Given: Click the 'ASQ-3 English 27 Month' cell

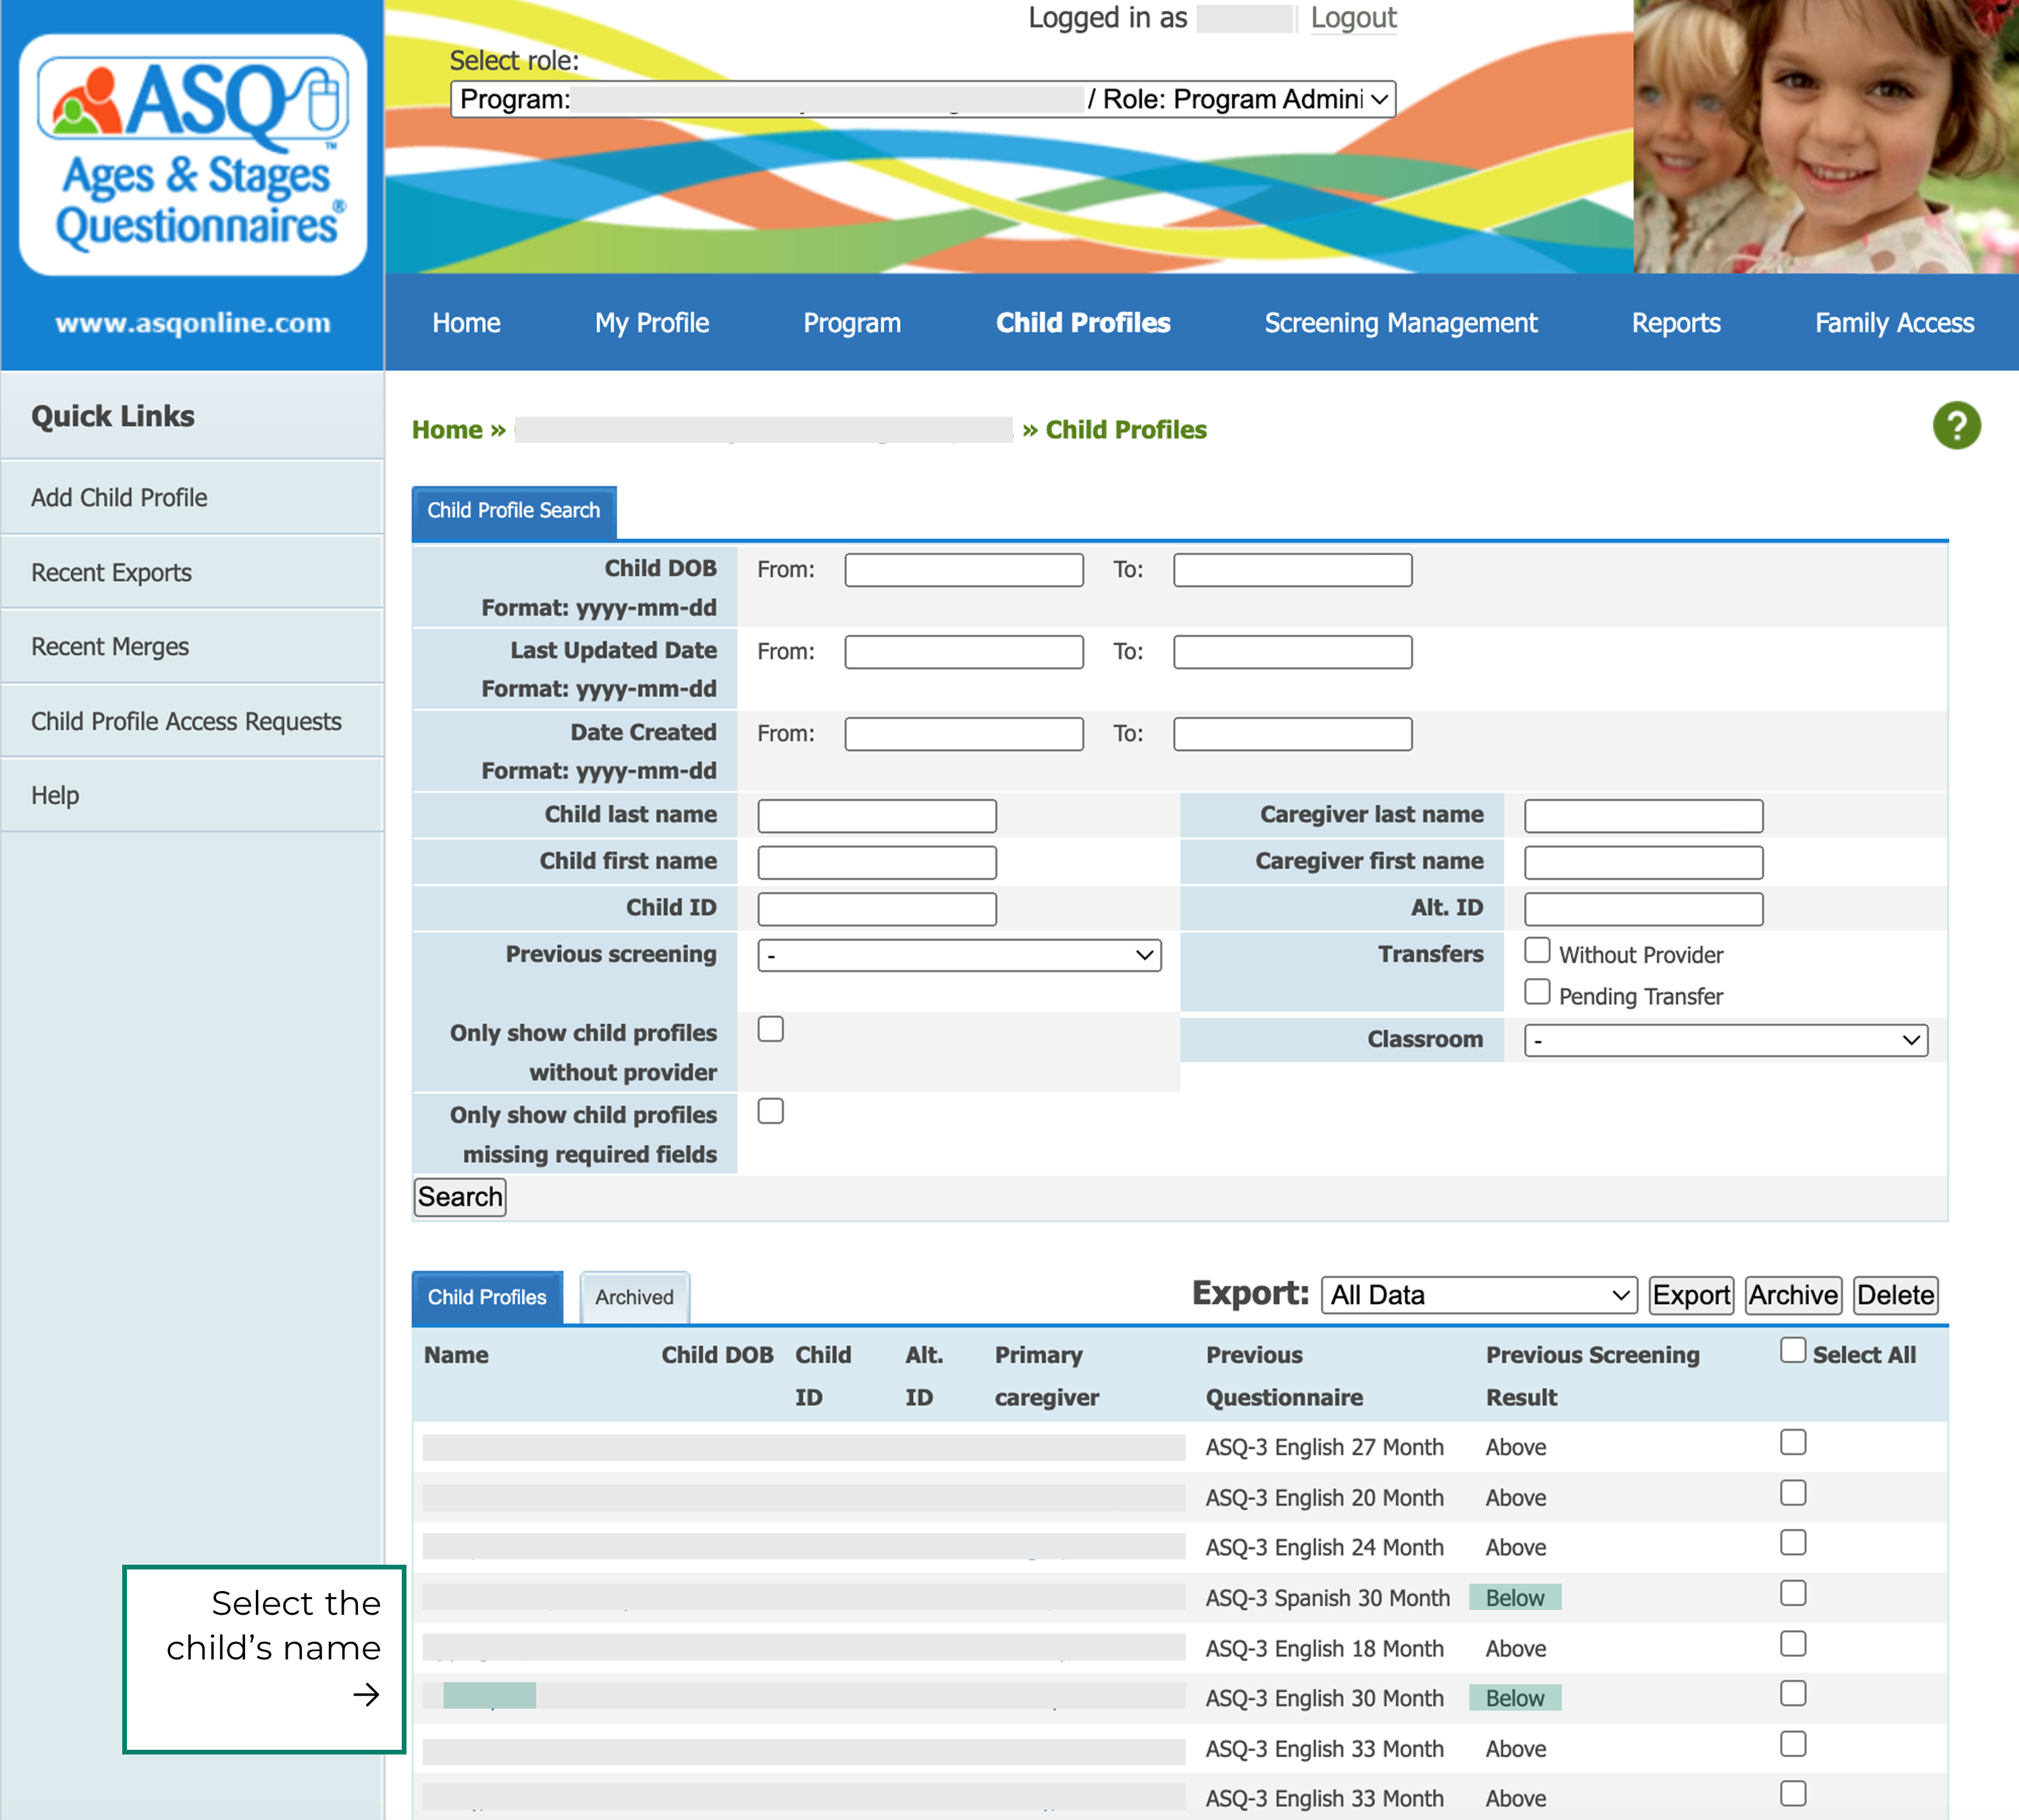Looking at the screenshot, I should coord(1324,1448).
